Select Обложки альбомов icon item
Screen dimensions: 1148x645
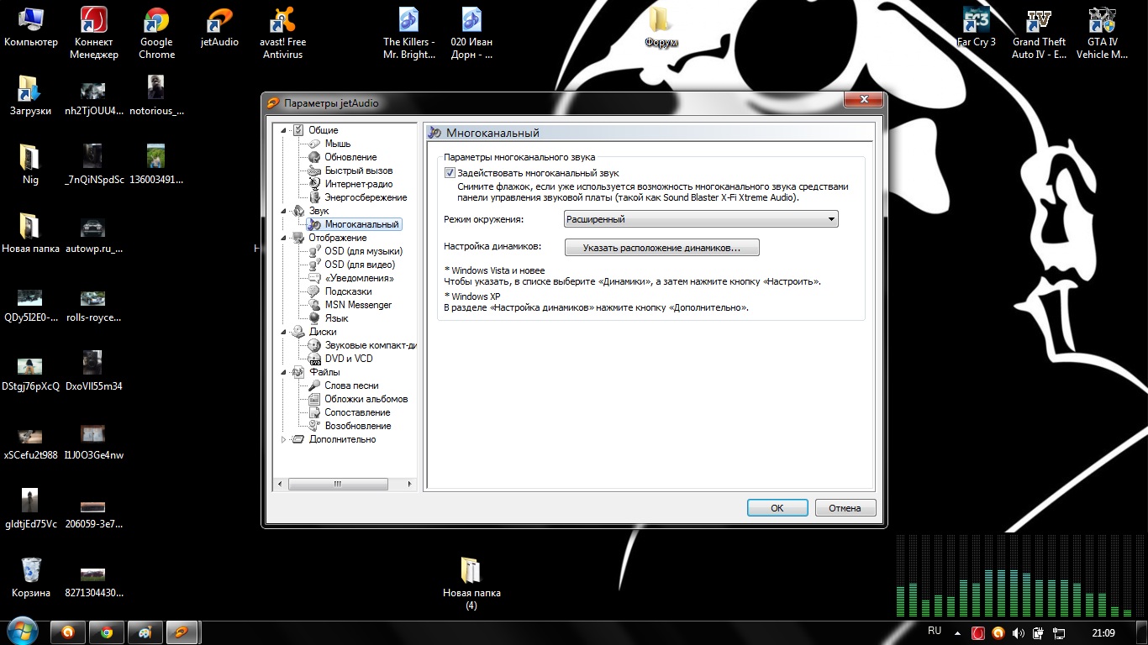(314, 399)
